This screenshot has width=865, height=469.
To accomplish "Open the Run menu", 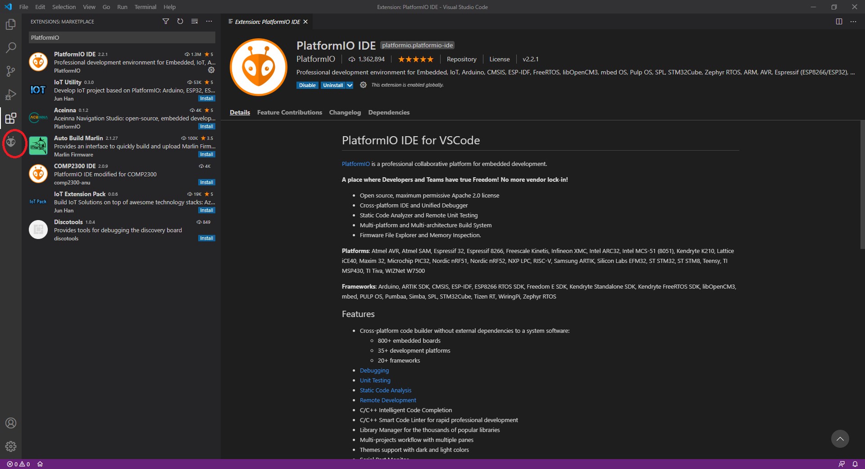I will (122, 7).
